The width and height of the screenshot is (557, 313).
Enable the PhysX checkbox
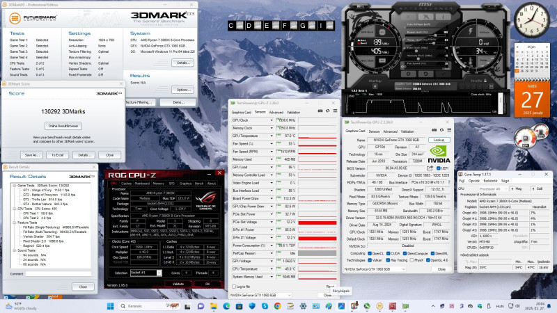(411, 260)
